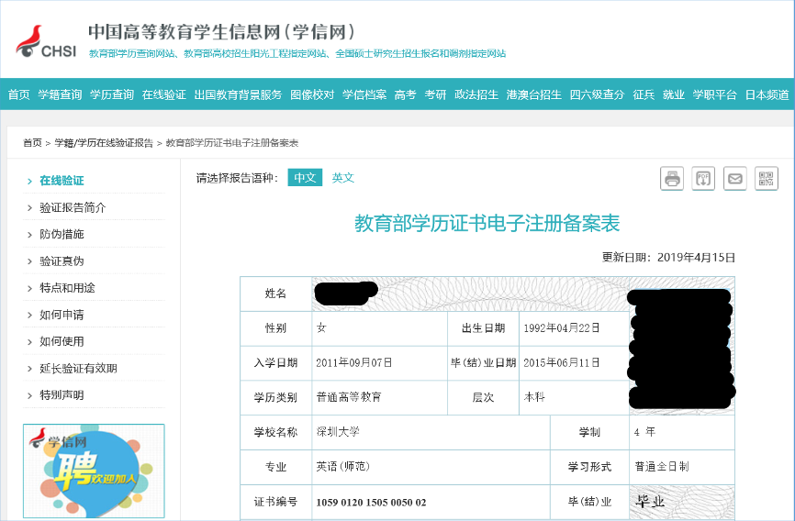Select 中文 report language

[x=305, y=177]
